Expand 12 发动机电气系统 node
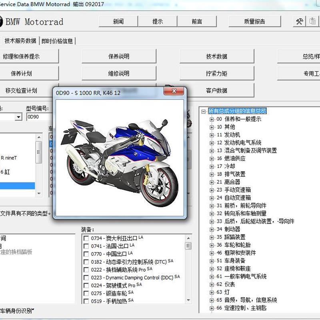Screen dimensions: 320x320 (212, 143)
